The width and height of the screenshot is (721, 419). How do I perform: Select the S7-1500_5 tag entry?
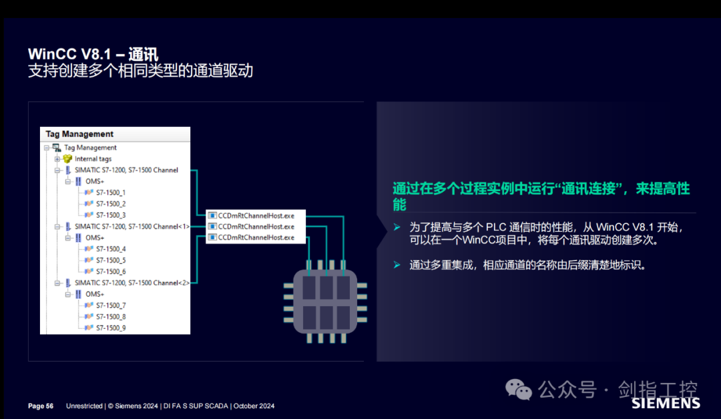(111, 261)
